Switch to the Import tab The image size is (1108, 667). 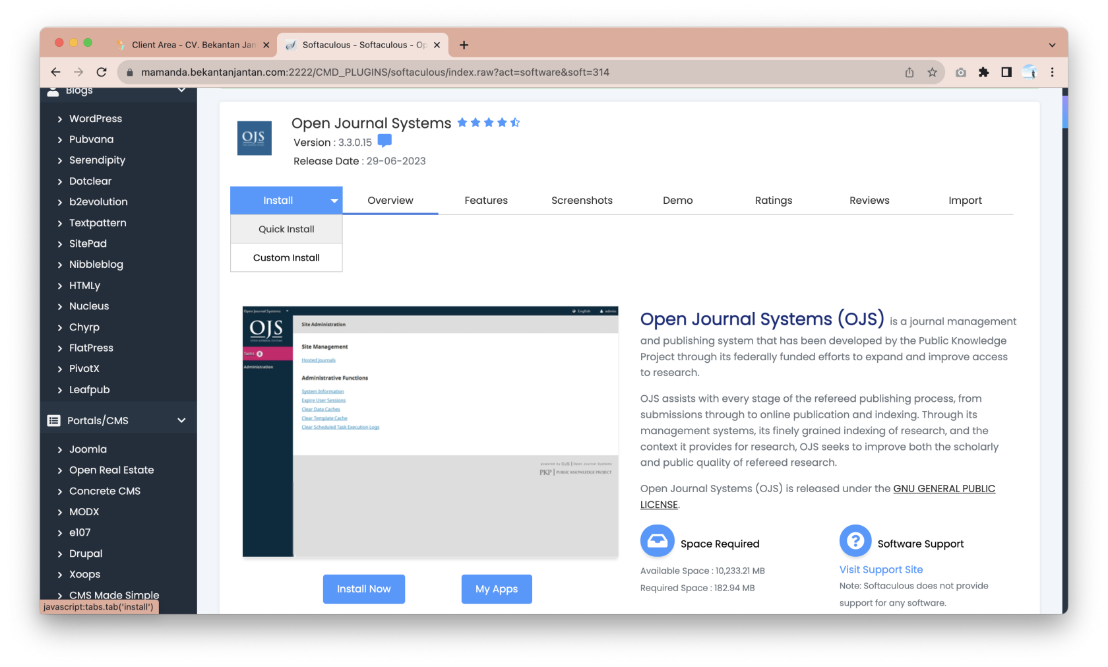[966, 201]
